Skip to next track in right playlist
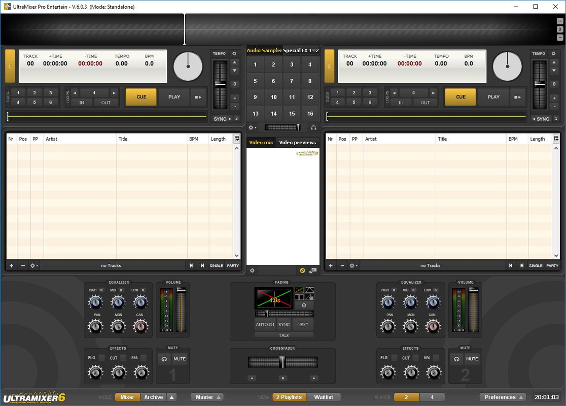The height and width of the screenshot is (406, 566). [x=522, y=265]
